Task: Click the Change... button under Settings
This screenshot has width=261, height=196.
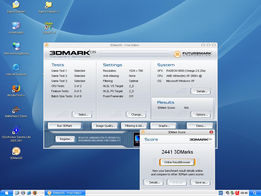Action: tap(137, 115)
